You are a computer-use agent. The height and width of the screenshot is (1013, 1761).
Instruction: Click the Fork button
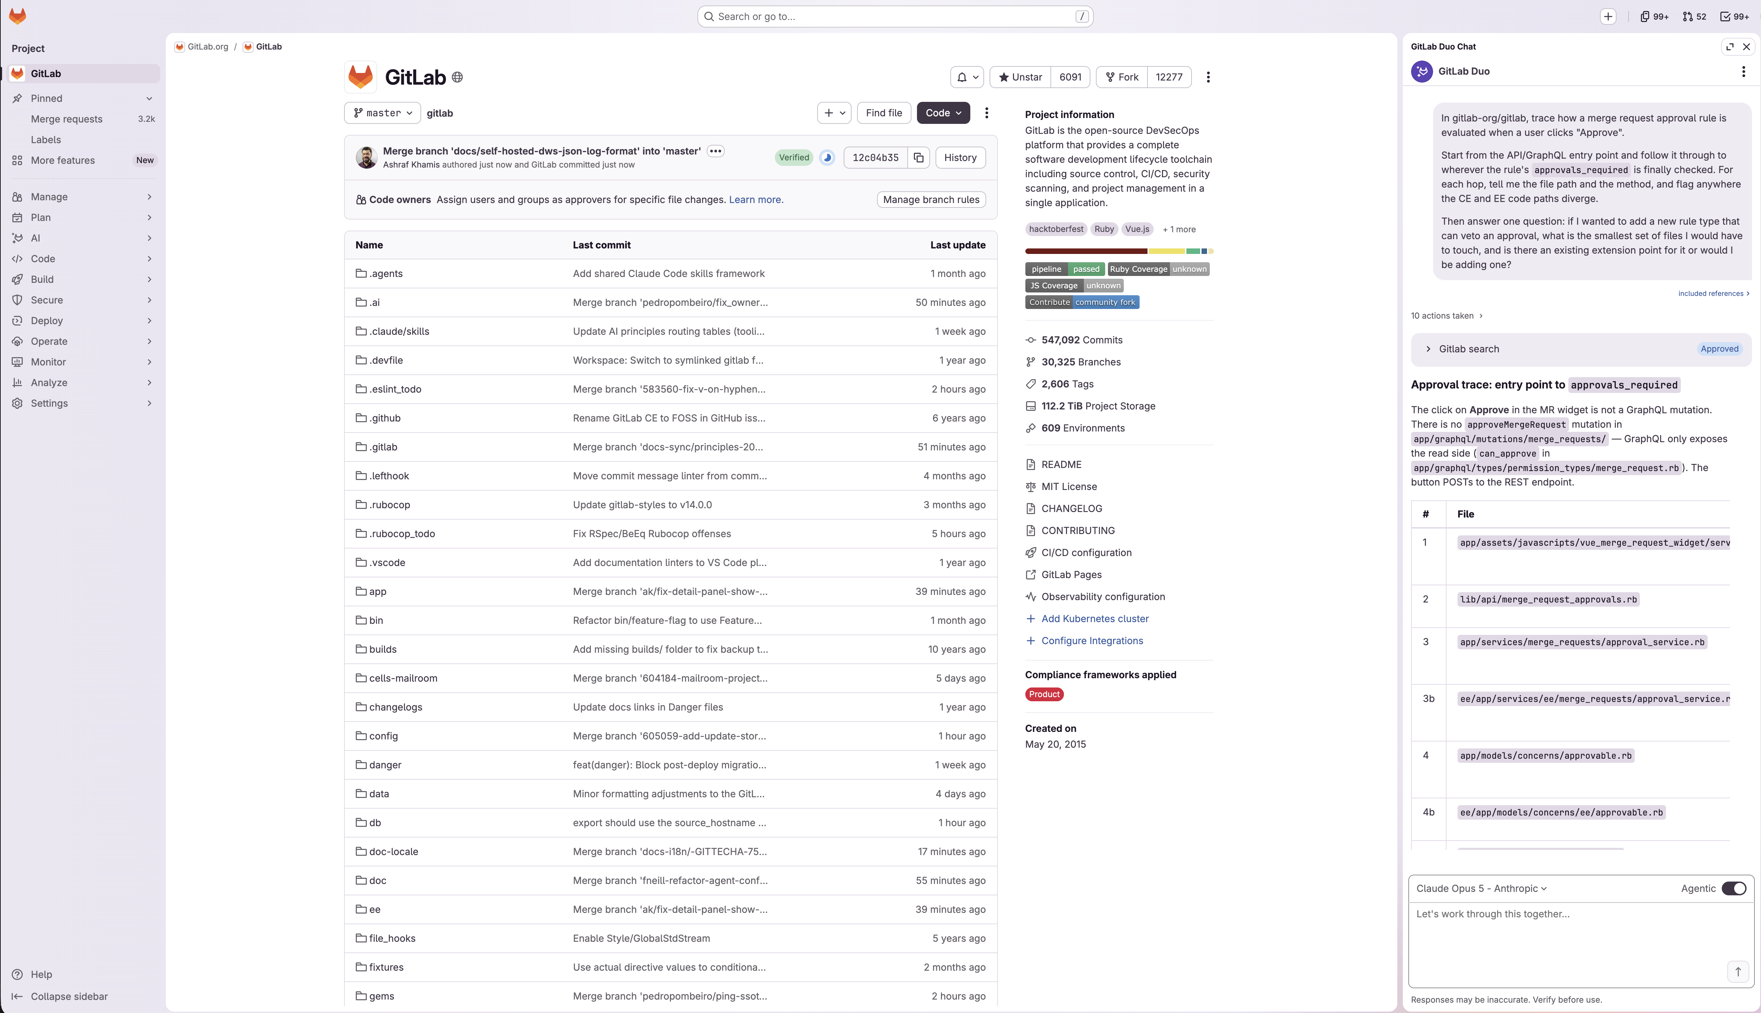click(1122, 77)
